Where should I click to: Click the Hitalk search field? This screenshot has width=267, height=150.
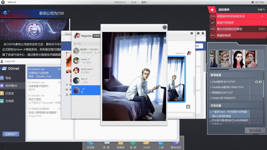(x=87, y=44)
